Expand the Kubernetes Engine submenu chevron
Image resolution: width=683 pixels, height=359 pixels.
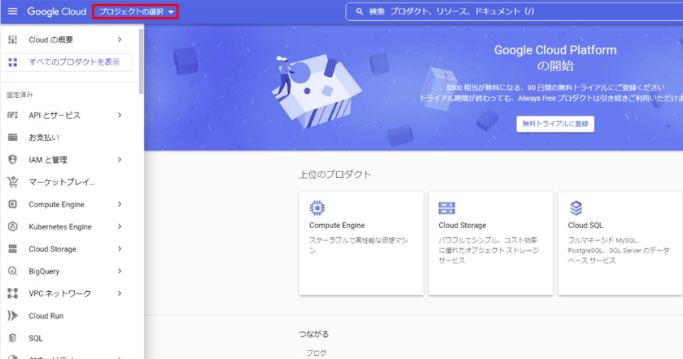(119, 227)
